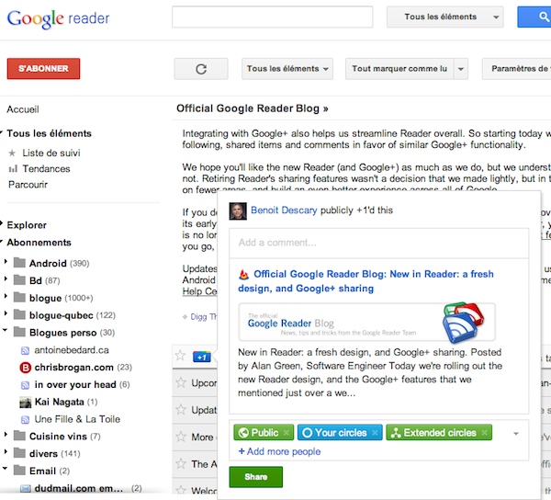The height and width of the screenshot is (500, 551).
Task: Star the 'The A...' list item
Action: [181, 464]
